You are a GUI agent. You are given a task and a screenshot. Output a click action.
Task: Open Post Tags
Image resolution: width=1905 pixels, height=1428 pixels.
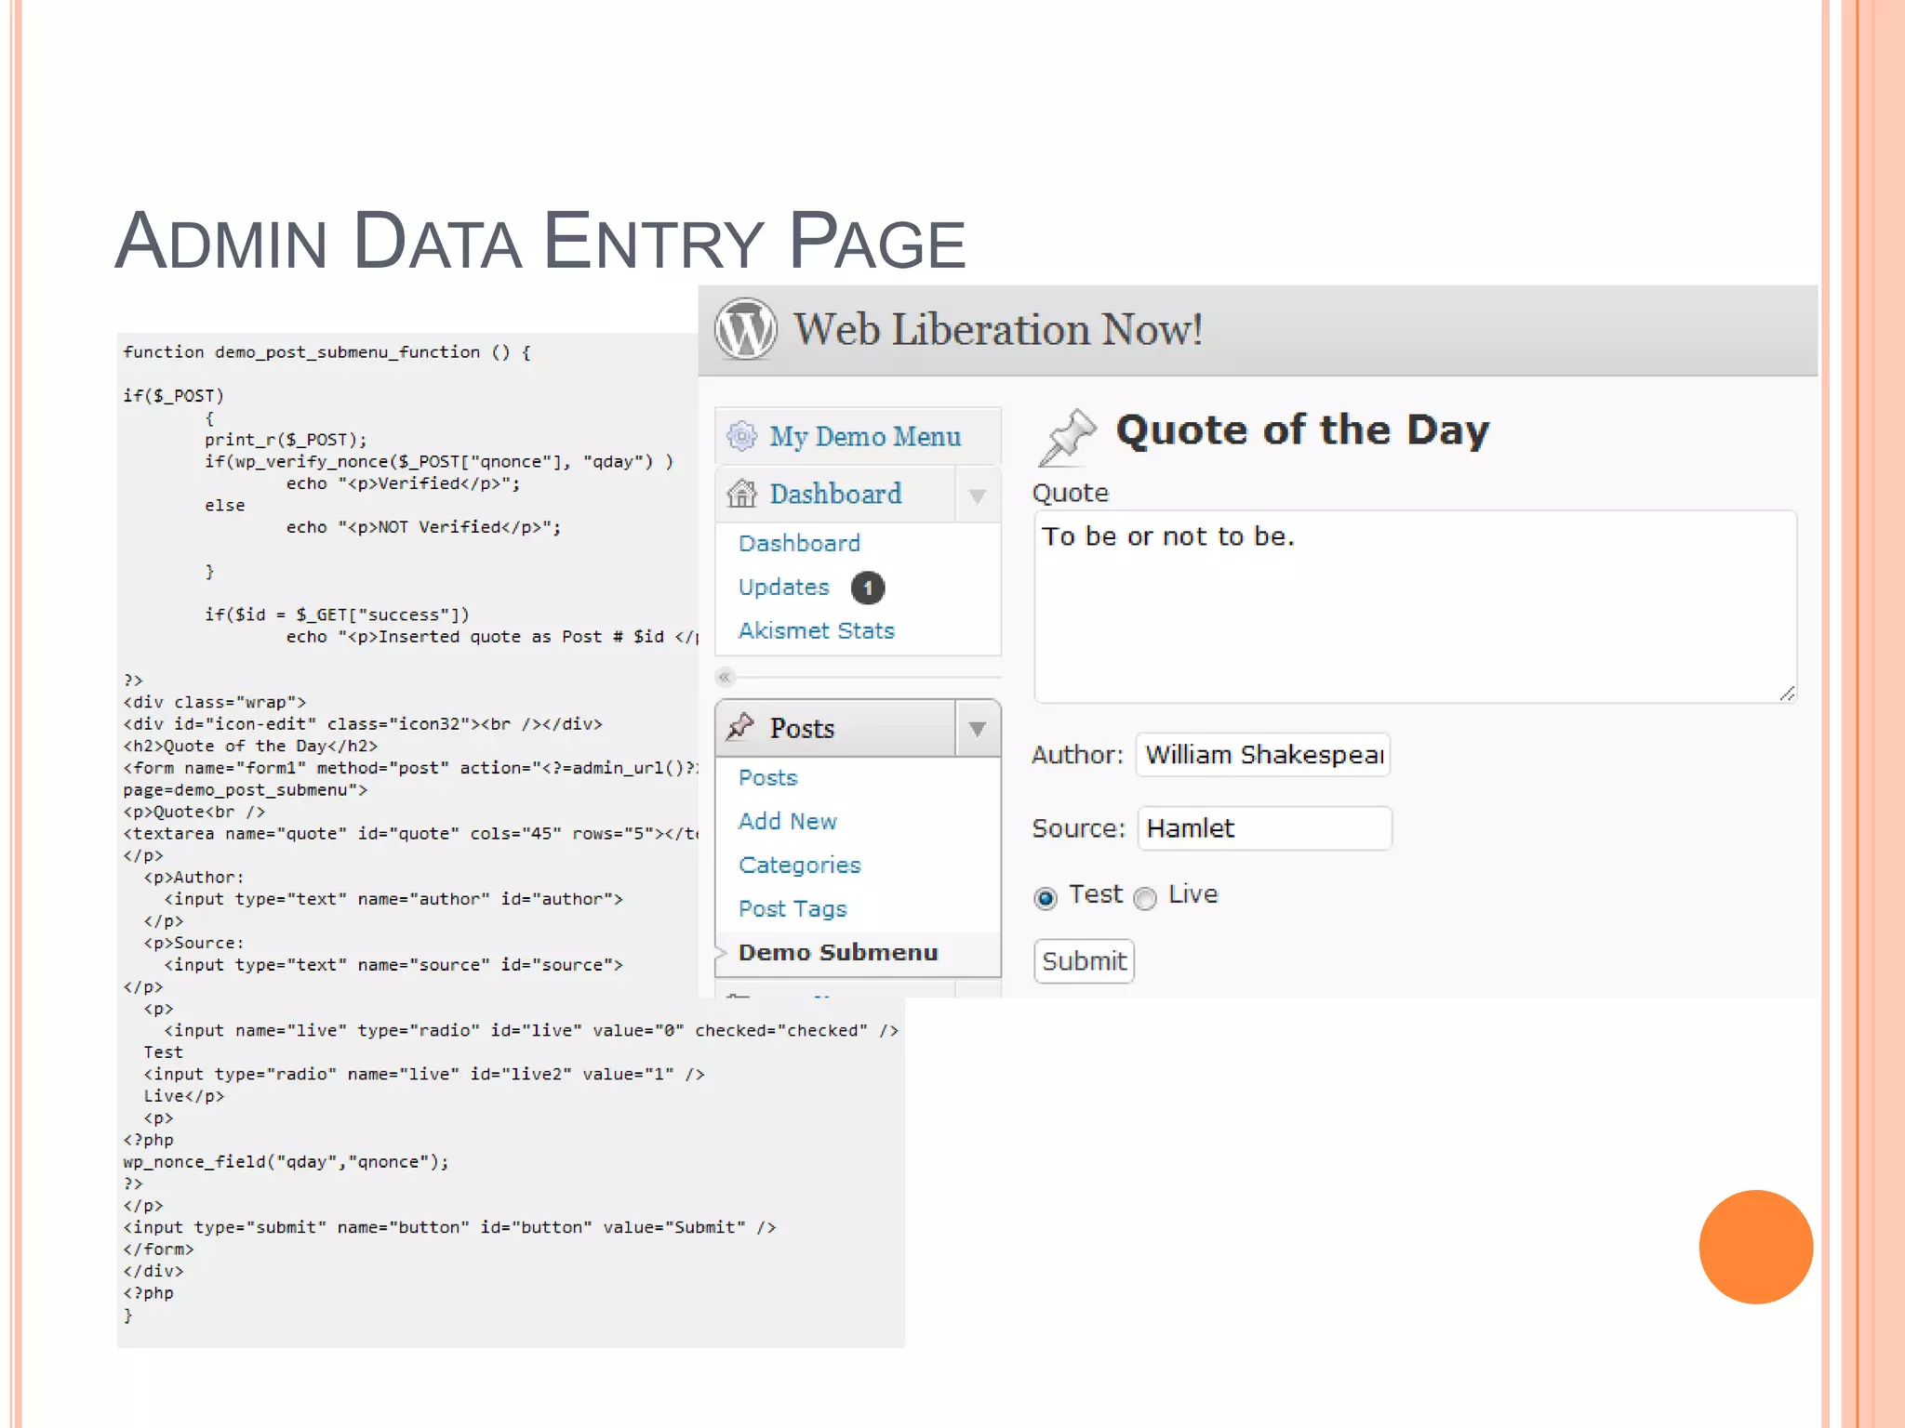click(x=793, y=908)
